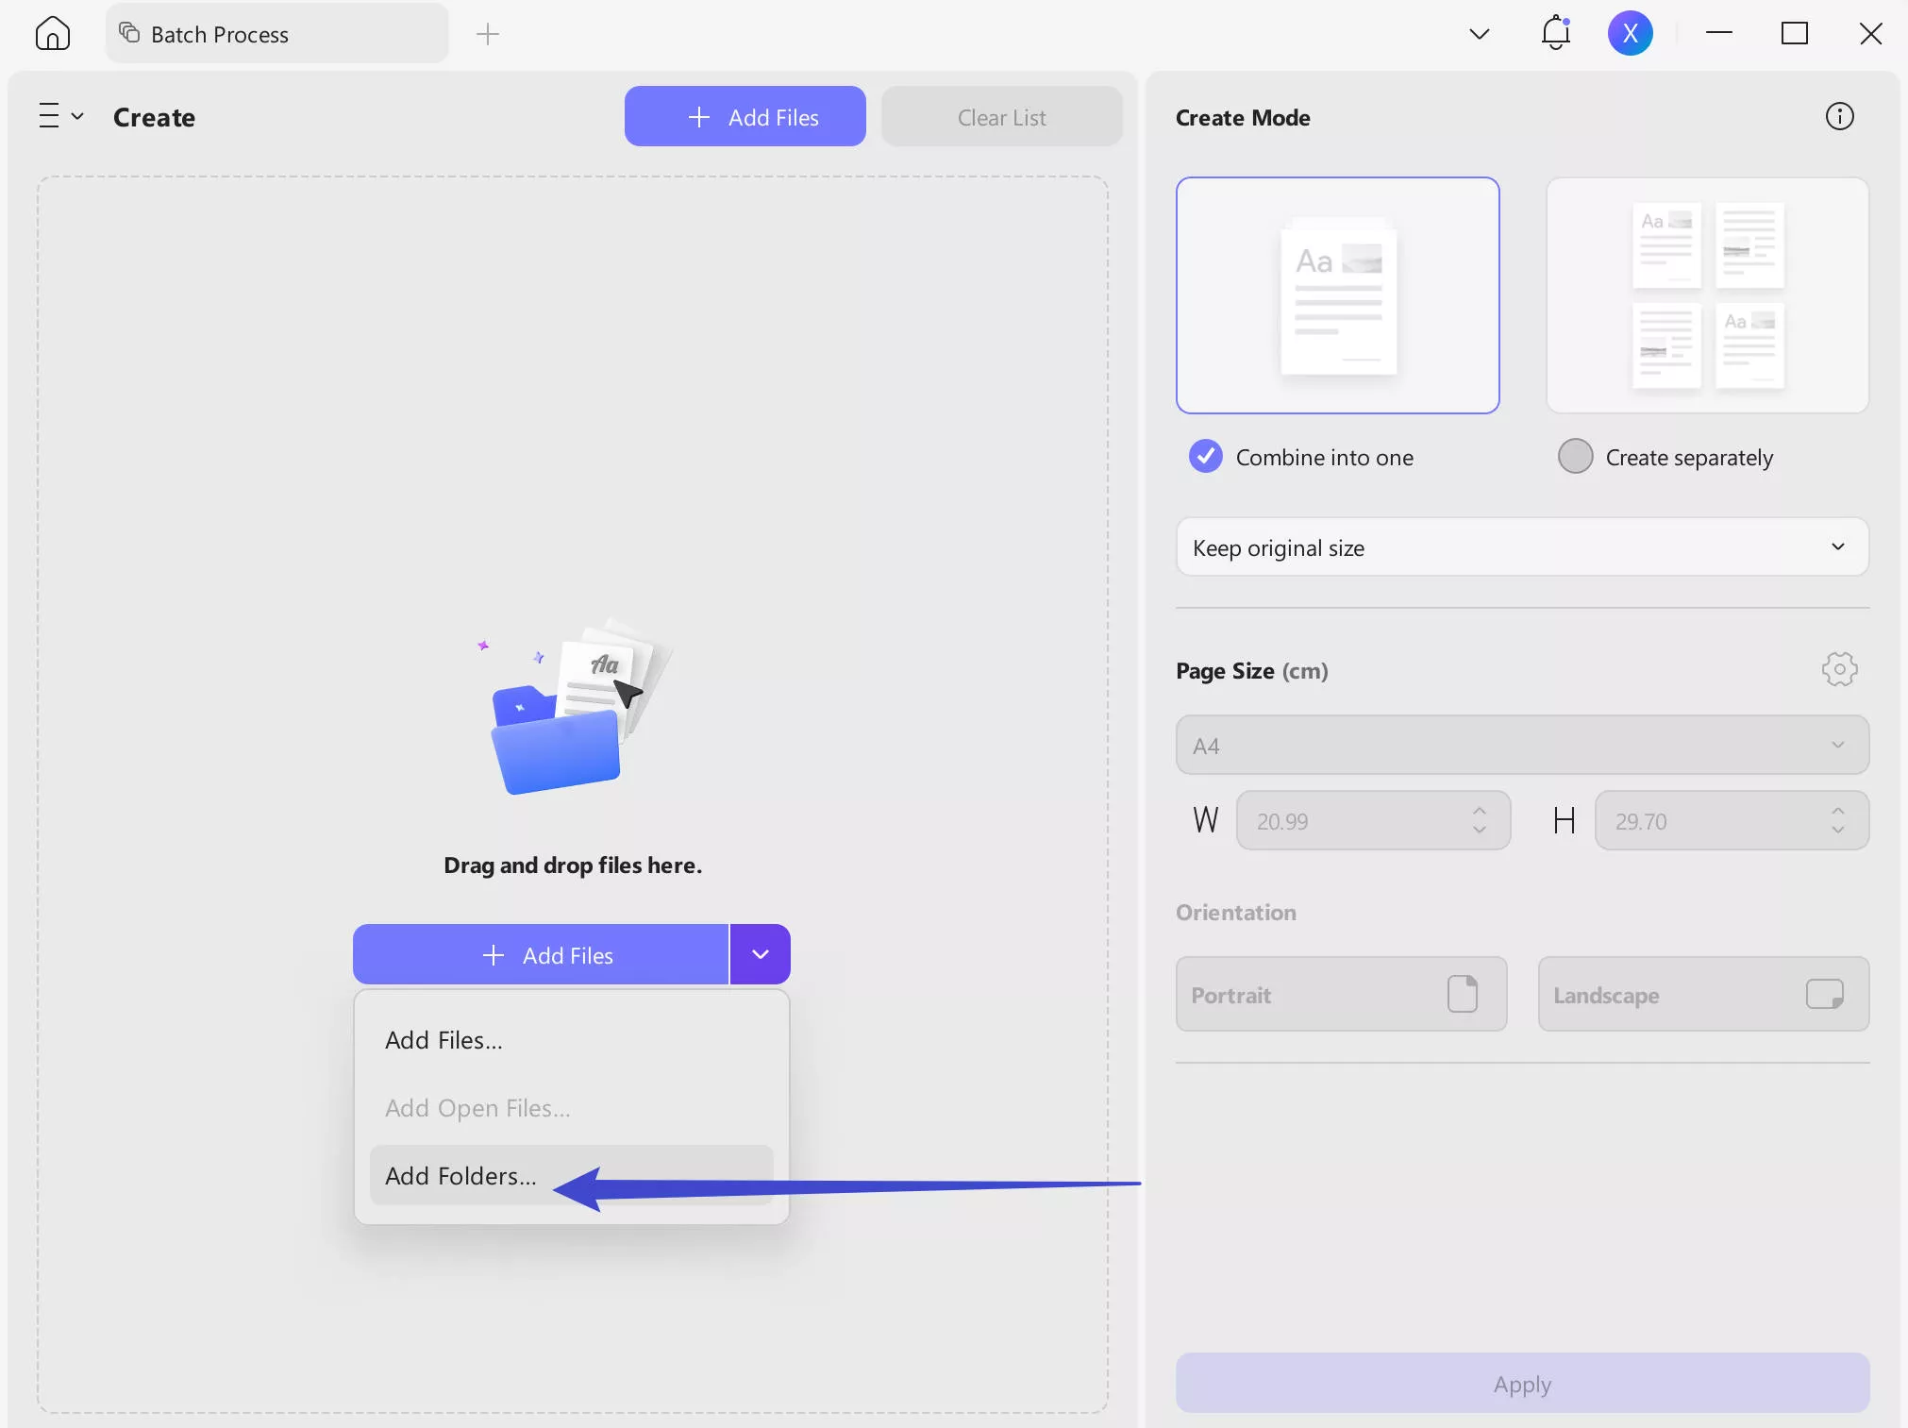Expand Keep original size dropdown
1908x1428 pixels.
tap(1521, 547)
